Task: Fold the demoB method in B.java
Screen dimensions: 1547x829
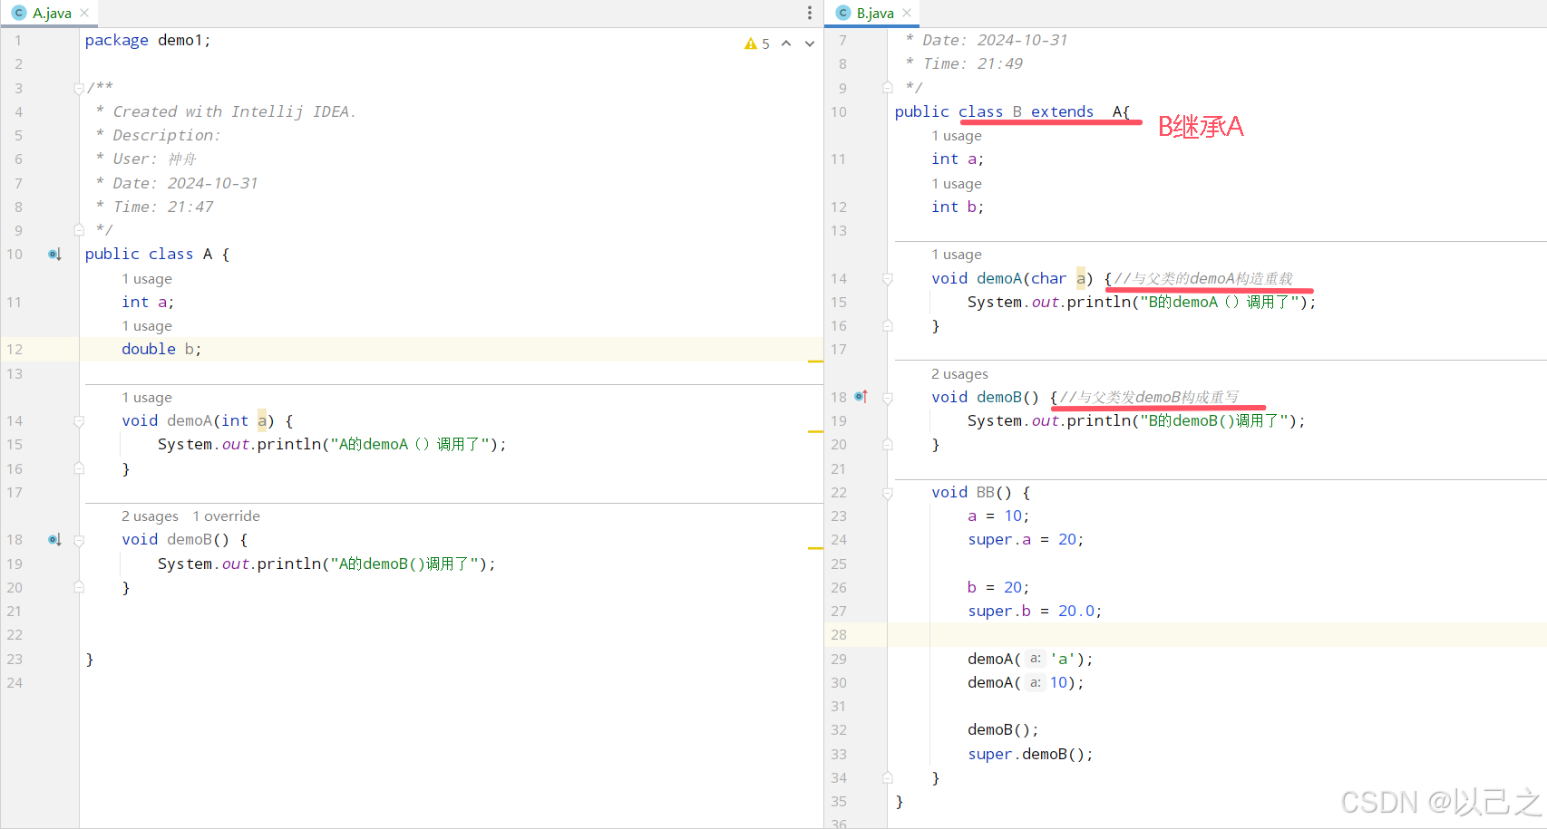Action: point(888,398)
